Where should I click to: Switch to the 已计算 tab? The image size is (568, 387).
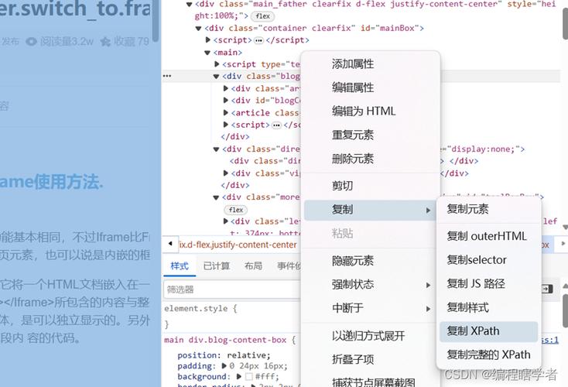pos(216,266)
